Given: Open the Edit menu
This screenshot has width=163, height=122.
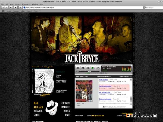Looking at the screenshot, I should point(7,4).
